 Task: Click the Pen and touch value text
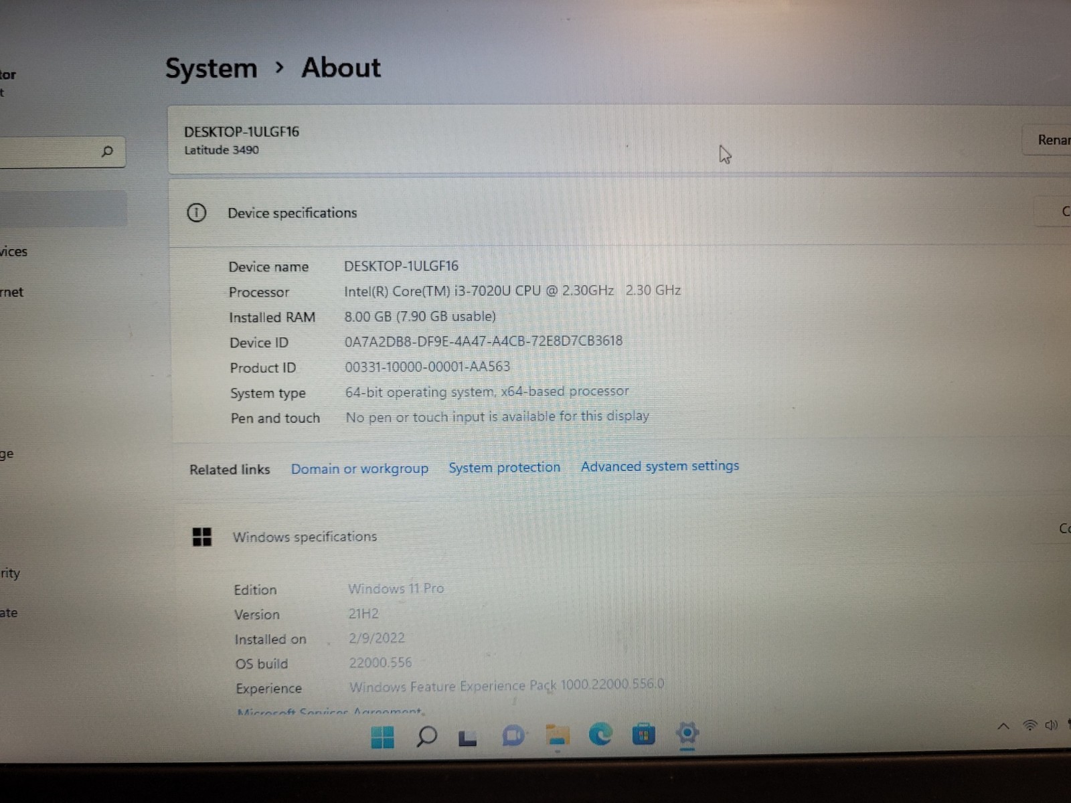497,416
